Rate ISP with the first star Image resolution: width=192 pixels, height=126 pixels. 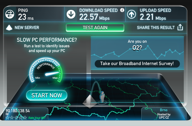8,118
